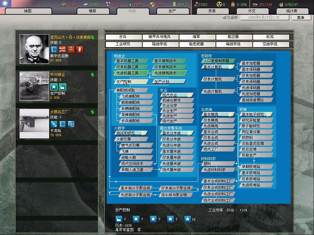Screen dimensions: 314x235
Task: Open the 地图 map tab
Action: tap(28, 11)
